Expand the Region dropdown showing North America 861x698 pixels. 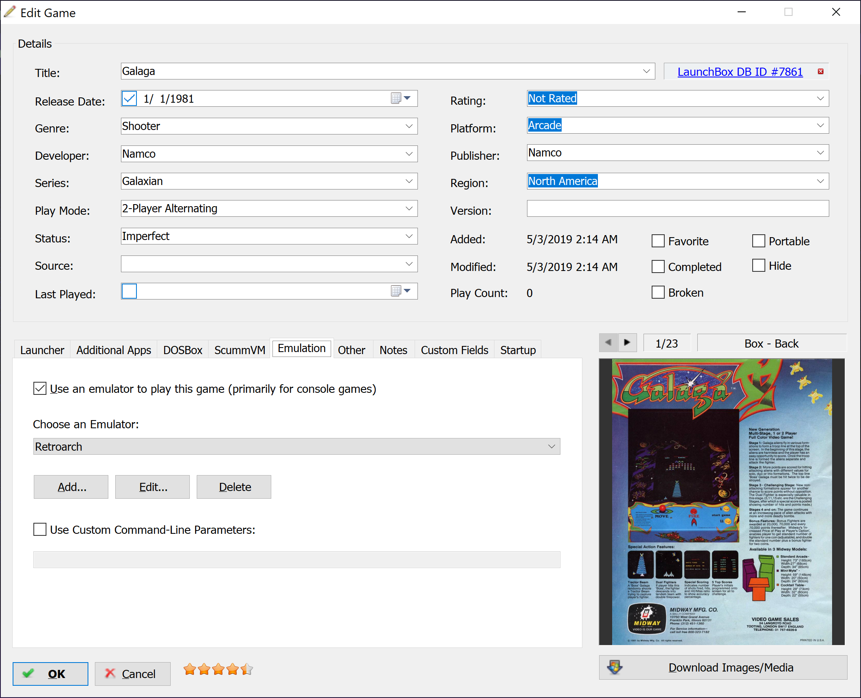(821, 181)
